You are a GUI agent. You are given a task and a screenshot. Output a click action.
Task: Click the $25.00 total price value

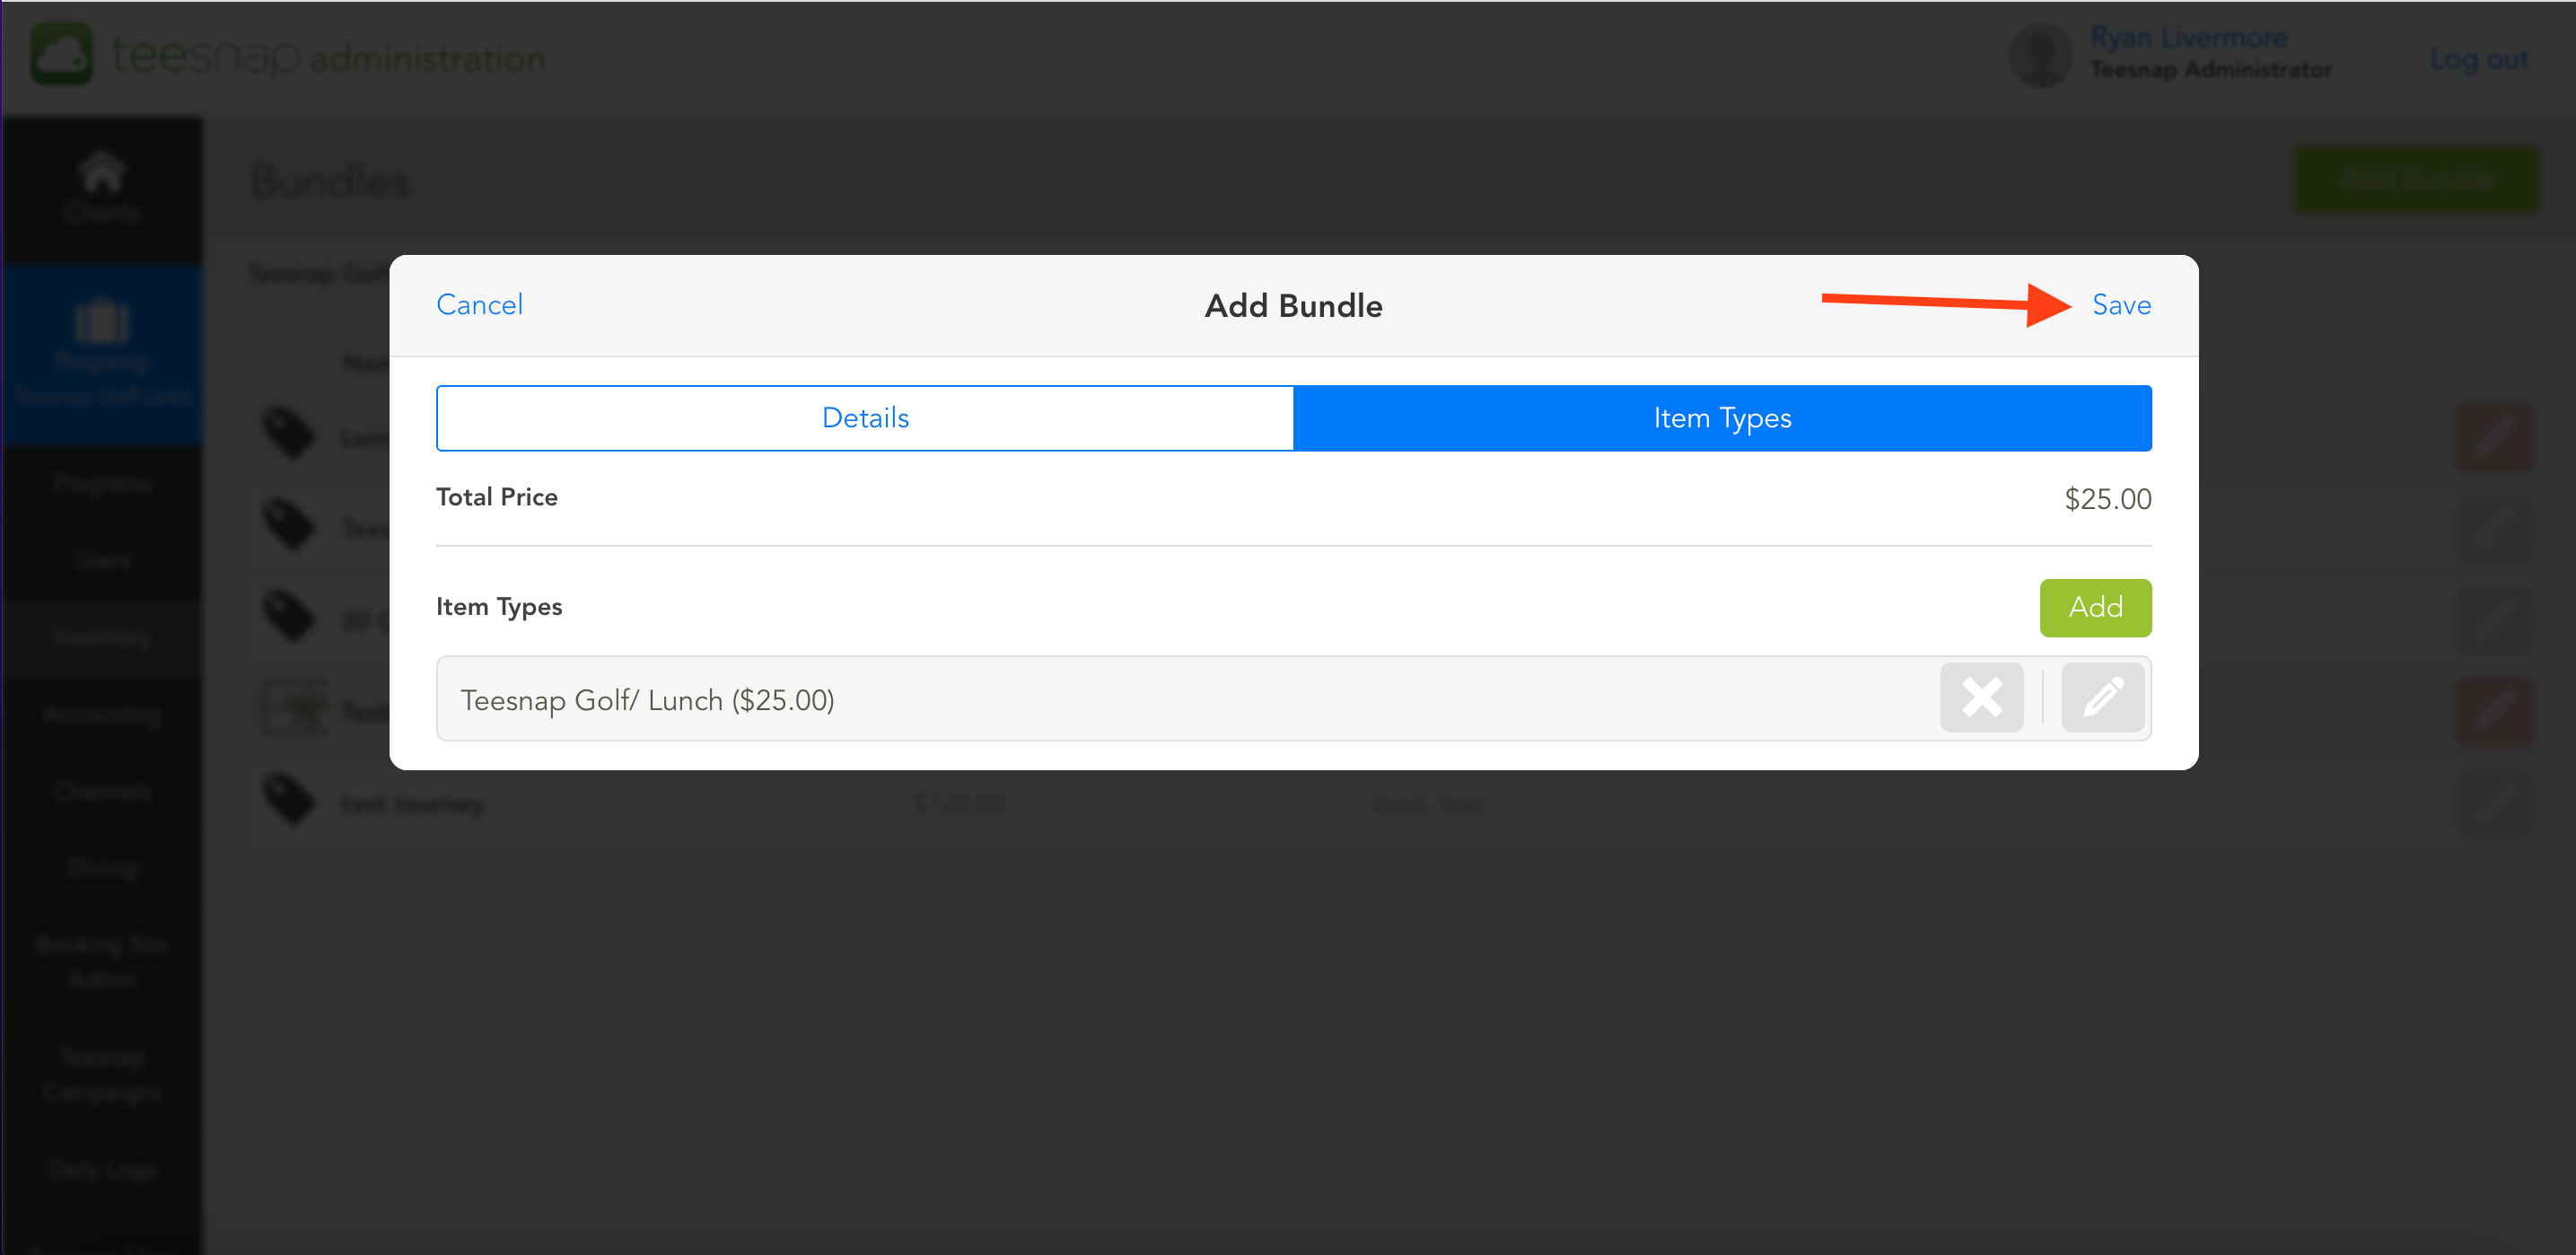coord(2107,499)
